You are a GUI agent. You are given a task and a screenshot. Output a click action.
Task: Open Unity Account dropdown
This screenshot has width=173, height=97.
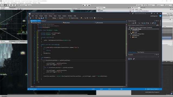(151, 5)
